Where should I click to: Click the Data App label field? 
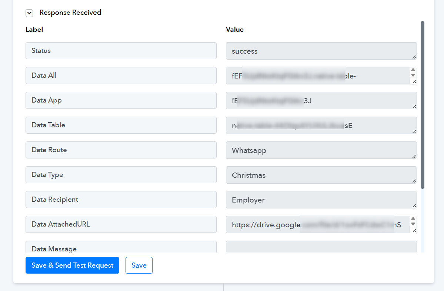[121, 100]
